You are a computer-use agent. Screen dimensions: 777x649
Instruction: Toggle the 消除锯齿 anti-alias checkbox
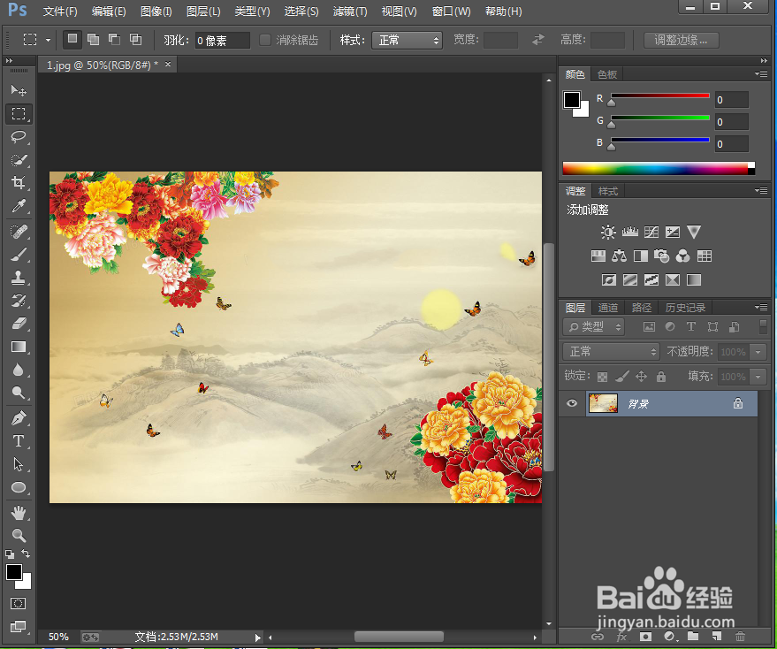(265, 40)
